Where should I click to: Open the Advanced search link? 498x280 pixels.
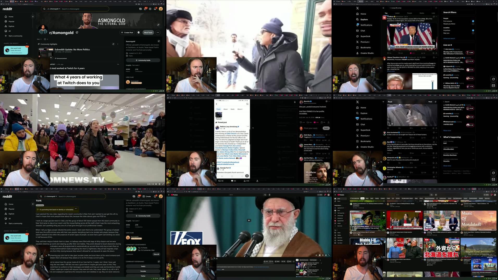click(x=449, y=39)
